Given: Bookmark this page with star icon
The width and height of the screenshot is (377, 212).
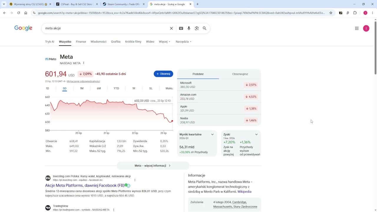Looking at the screenshot, I should [331, 13].
